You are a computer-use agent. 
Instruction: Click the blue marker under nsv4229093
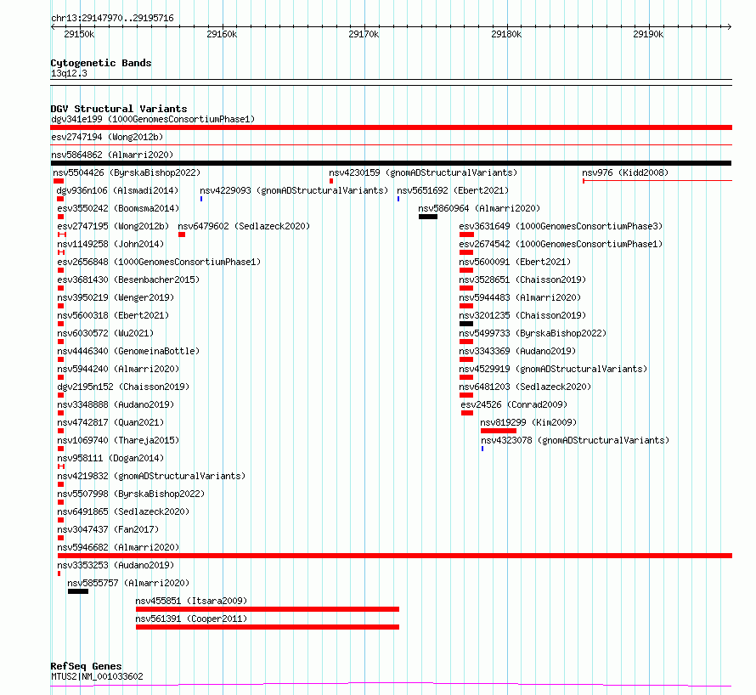tap(201, 199)
